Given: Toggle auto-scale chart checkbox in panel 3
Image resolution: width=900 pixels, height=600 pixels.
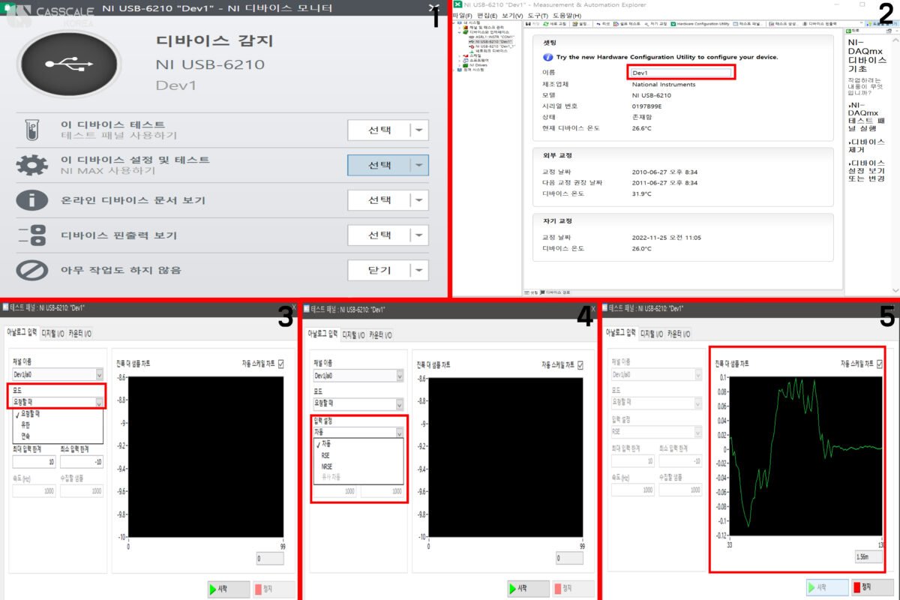Looking at the screenshot, I should (281, 364).
